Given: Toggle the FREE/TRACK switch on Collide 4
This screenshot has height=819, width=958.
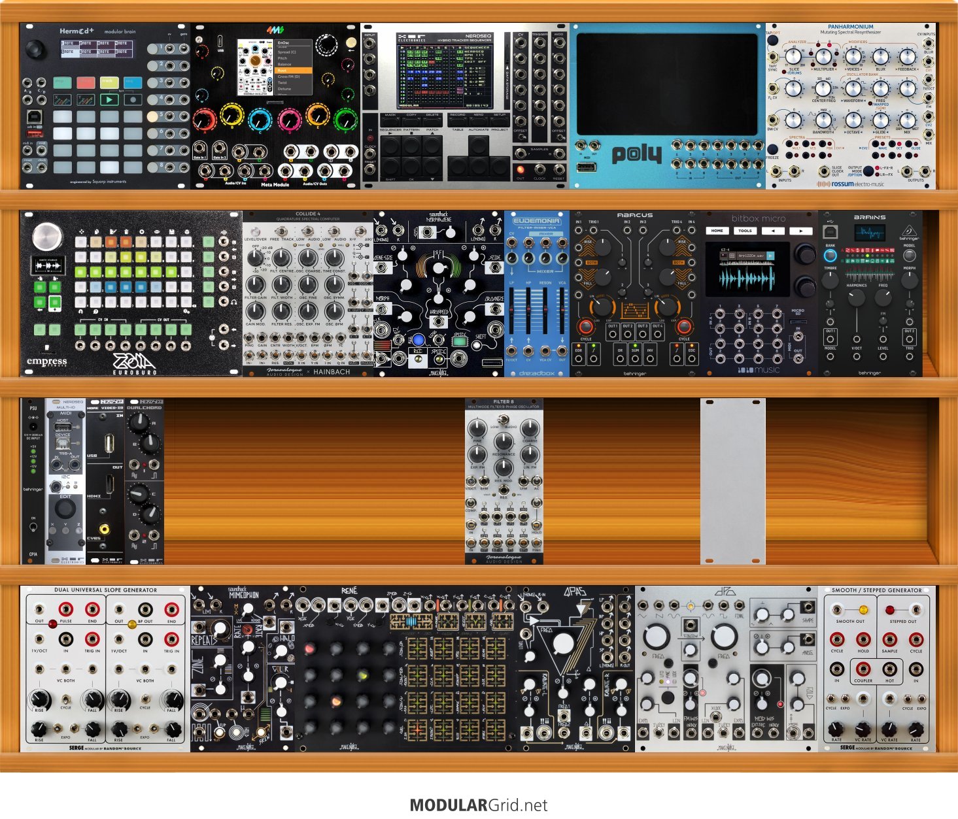Looking at the screenshot, I should coord(282,231).
